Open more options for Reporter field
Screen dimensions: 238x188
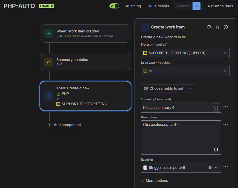(226, 167)
